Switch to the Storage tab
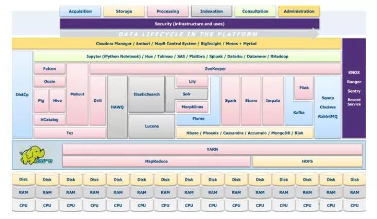Image resolution: width=377 pixels, height=219 pixels. tap(124, 11)
